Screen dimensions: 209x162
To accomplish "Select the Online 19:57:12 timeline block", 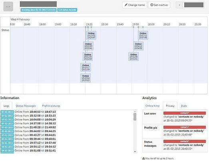I will point(143,35).
